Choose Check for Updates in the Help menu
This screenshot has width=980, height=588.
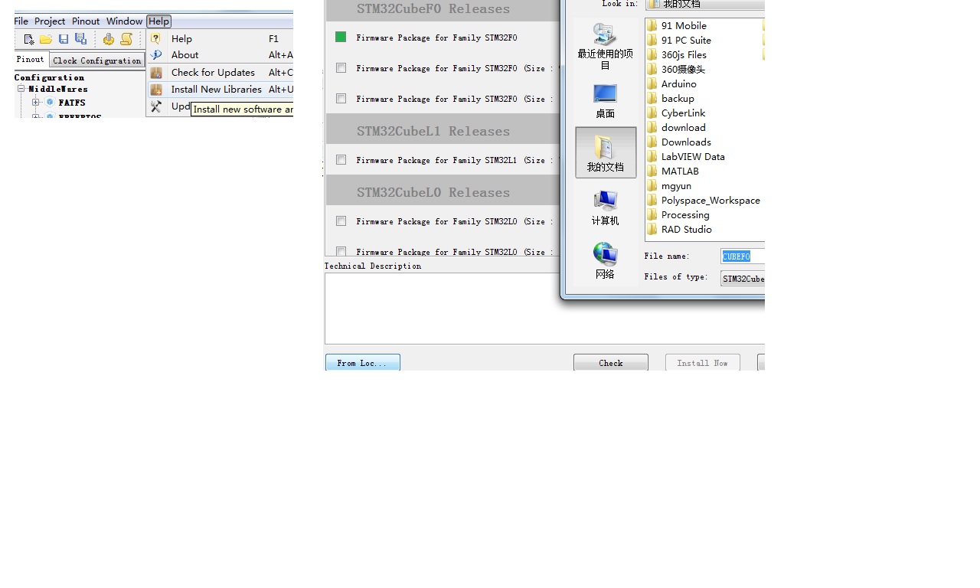220,73
